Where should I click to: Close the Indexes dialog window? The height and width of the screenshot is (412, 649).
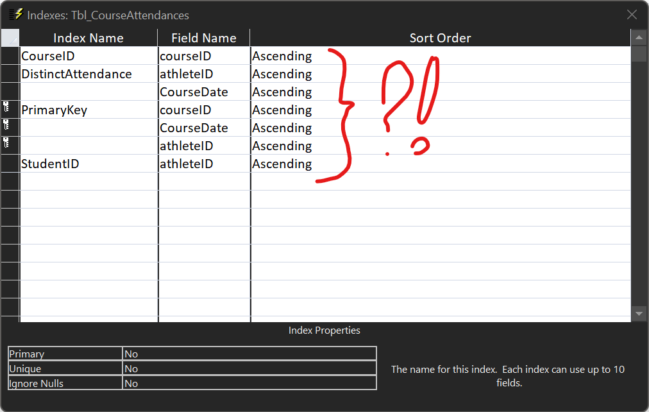632,15
